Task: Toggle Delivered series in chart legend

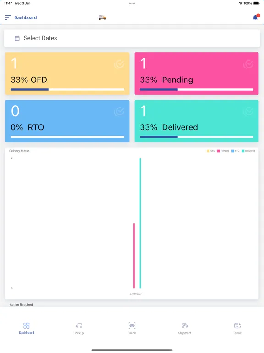Action: pos(248,151)
